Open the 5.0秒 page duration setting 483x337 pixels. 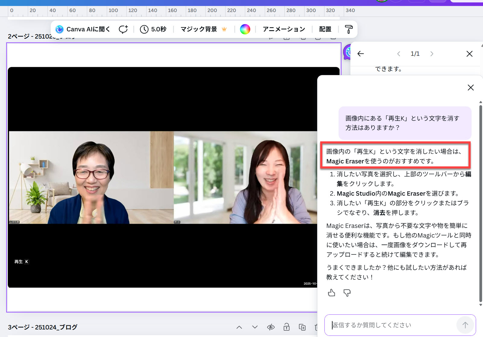[153, 29]
